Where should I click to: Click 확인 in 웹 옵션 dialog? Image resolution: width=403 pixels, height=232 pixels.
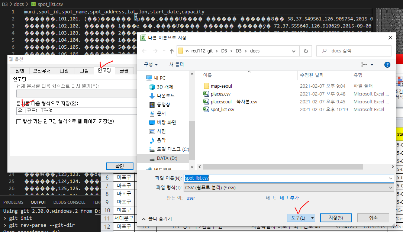(x=119, y=166)
